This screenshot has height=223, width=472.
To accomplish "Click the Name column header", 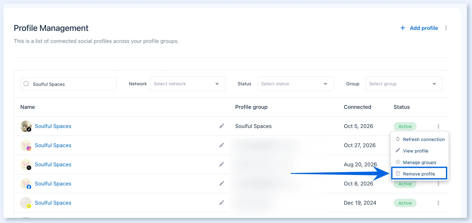I will [x=28, y=107].
